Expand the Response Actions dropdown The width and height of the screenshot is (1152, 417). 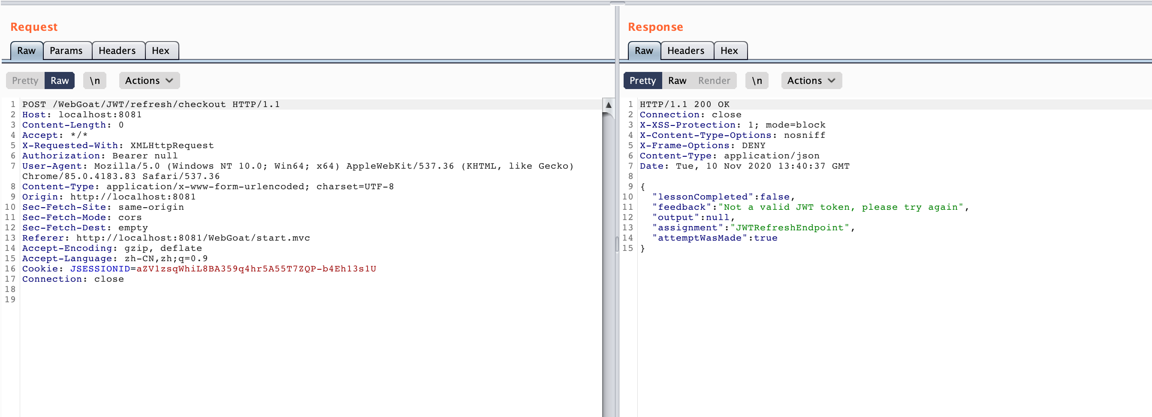[811, 80]
